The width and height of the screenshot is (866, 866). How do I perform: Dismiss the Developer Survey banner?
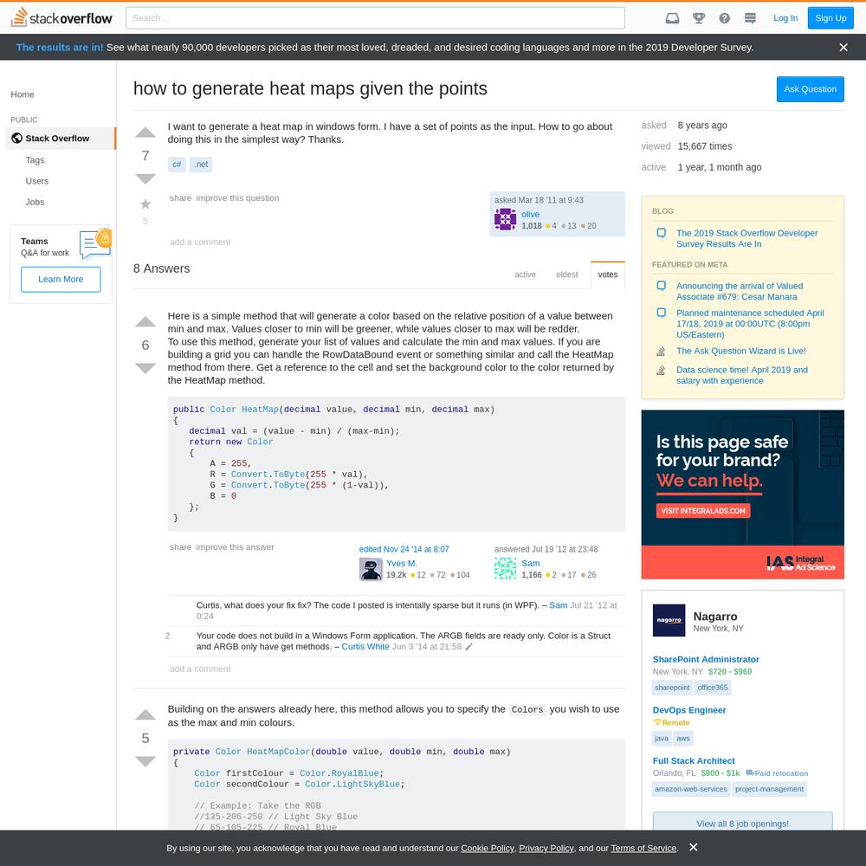843,48
